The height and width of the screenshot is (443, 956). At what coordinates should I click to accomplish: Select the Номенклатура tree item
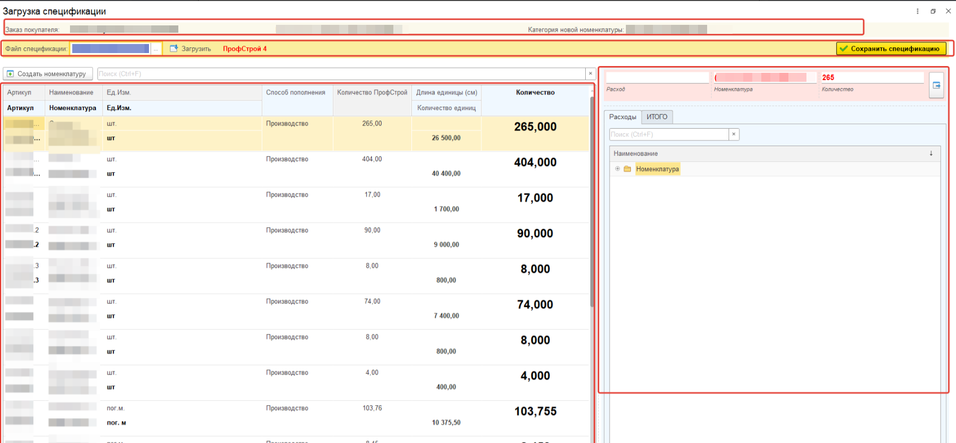click(x=657, y=169)
